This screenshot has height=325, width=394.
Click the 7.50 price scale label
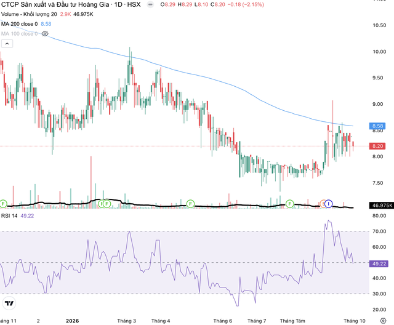[379, 183]
